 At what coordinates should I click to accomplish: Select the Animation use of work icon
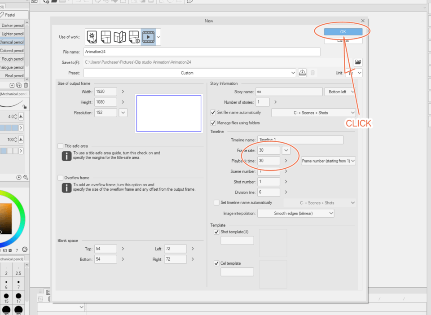pos(149,37)
